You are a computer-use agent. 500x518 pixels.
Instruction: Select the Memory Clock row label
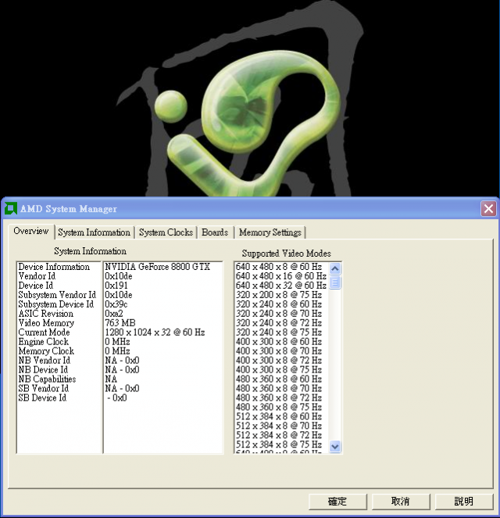tap(46, 351)
